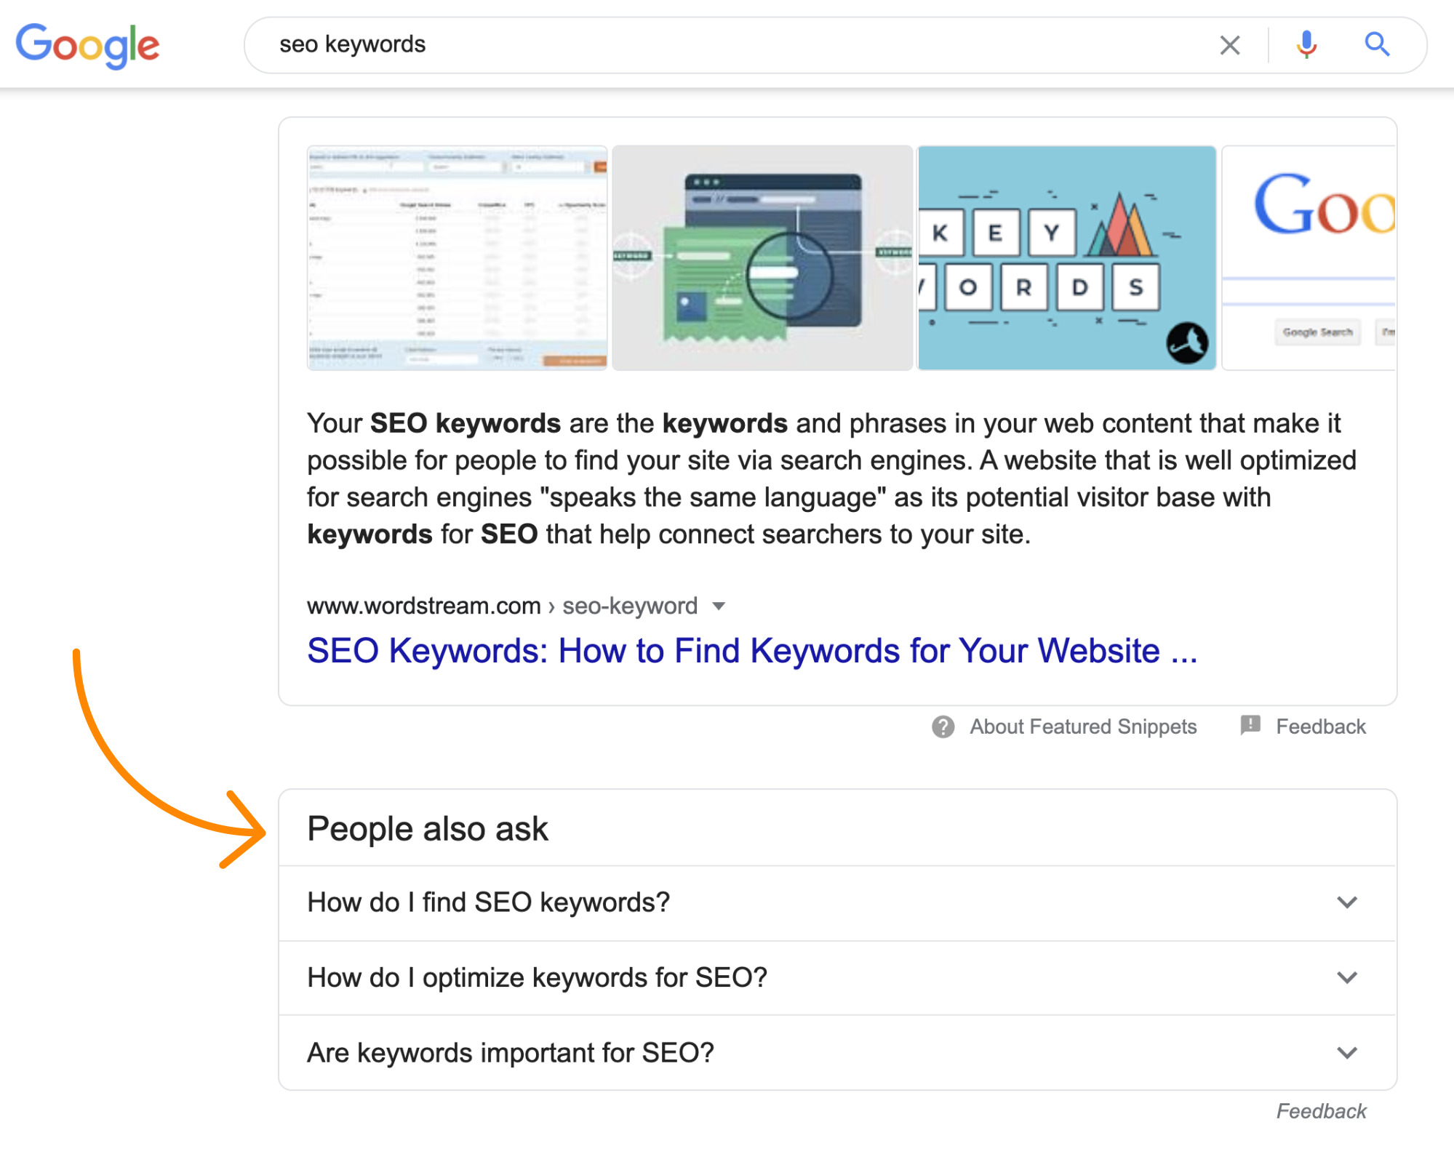Image resolution: width=1454 pixels, height=1154 pixels.
Task: Click the voice search microphone icon
Action: (1306, 45)
